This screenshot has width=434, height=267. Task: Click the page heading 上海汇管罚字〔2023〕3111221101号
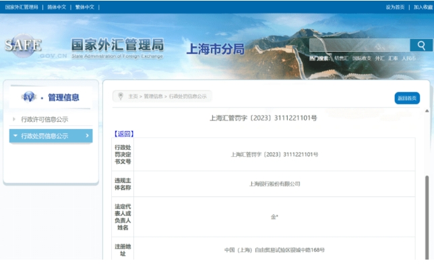pos(263,118)
